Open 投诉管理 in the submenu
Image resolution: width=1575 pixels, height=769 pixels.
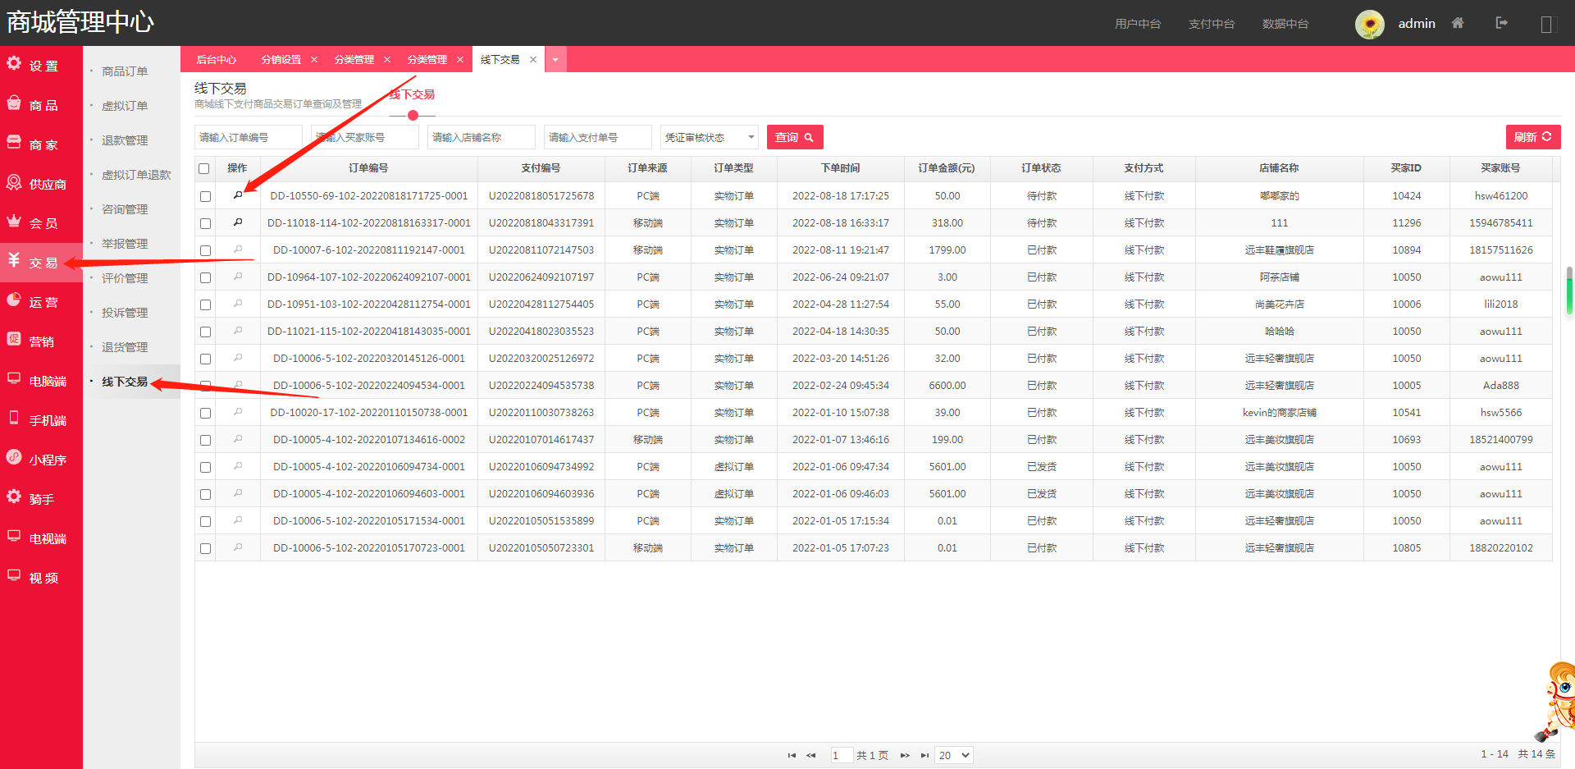click(125, 313)
